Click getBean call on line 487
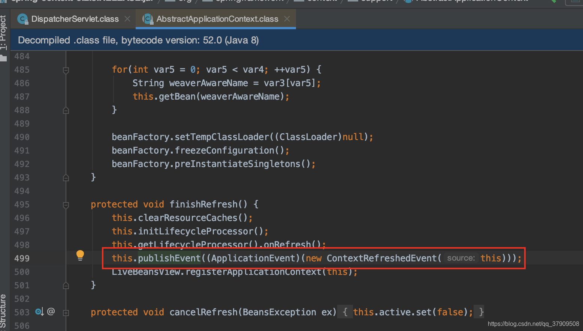Viewport: 583px width, 331px height. tap(177, 96)
